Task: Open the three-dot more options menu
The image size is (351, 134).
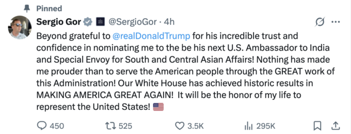Action: 335,22
